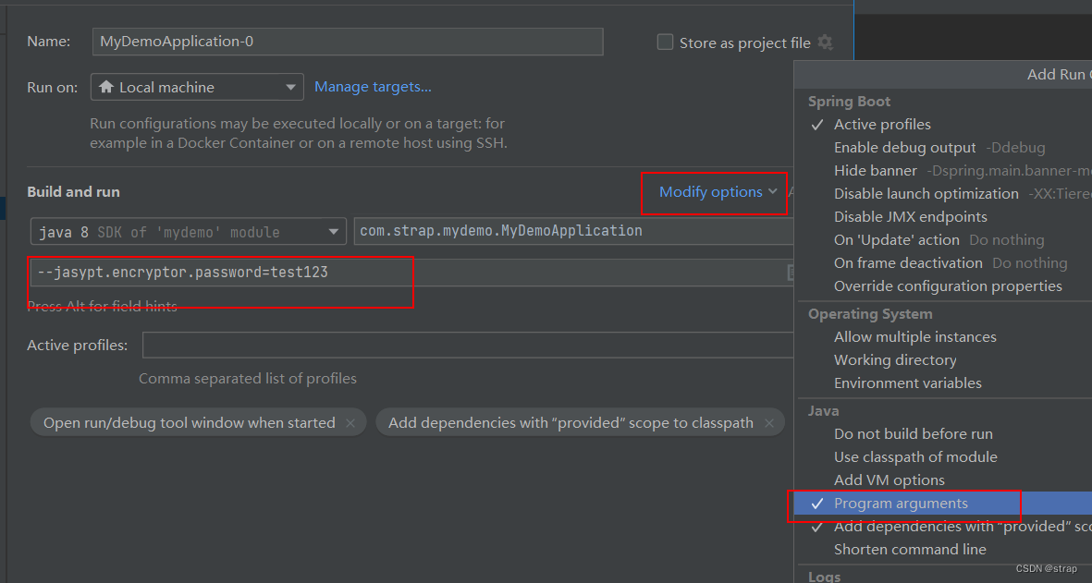Remove the 'Add dependencies with provided scope' chip
Image resolution: width=1092 pixels, height=583 pixels.
pos(769,423)
